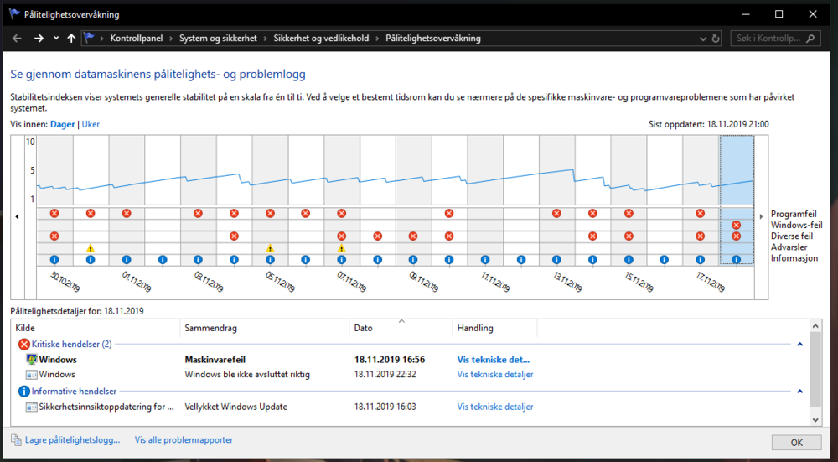Click icon of Sikkerhetsinnsiktoppdatering row
This screenshot has width=838, height=462.
32,407
